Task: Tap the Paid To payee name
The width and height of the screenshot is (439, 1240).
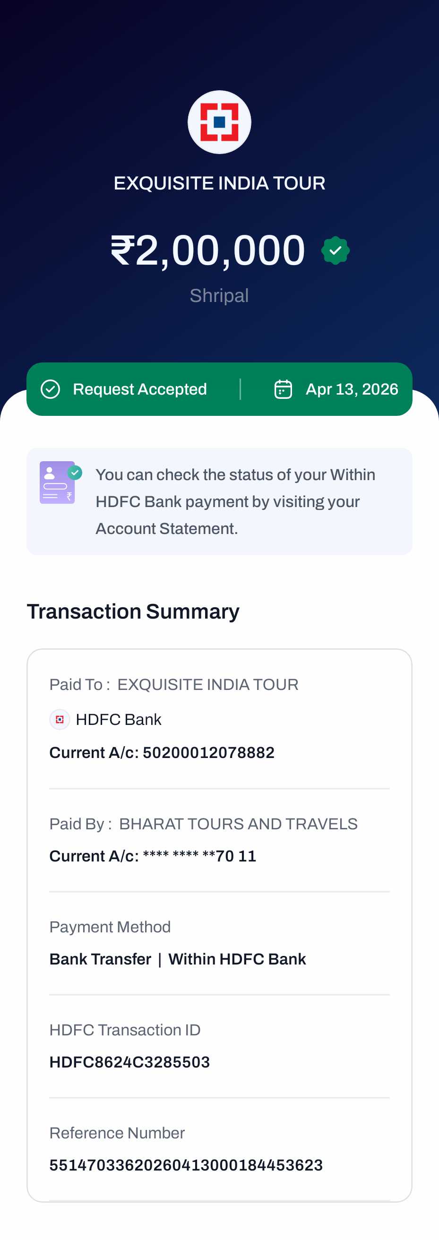Action: tap(207, 684)
